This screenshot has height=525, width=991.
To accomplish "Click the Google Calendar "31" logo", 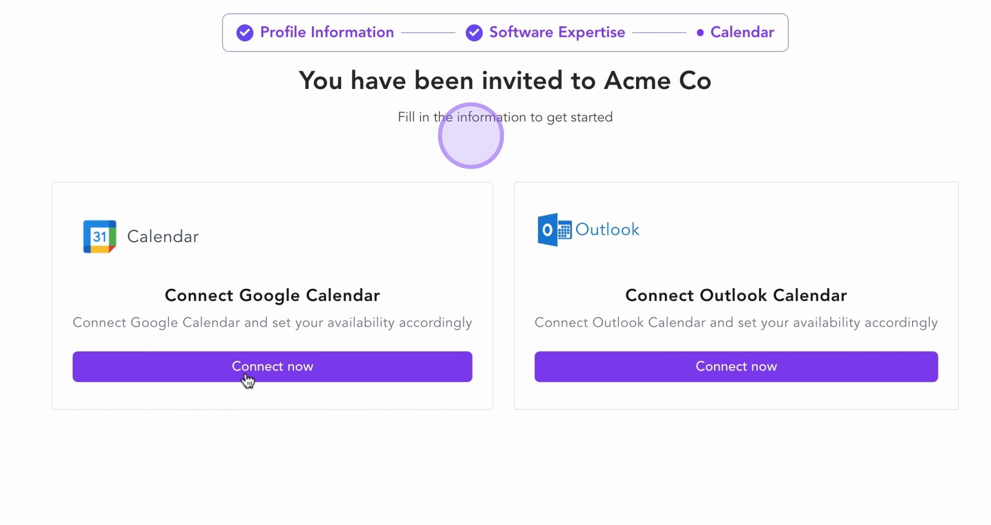I will [100, 237].
